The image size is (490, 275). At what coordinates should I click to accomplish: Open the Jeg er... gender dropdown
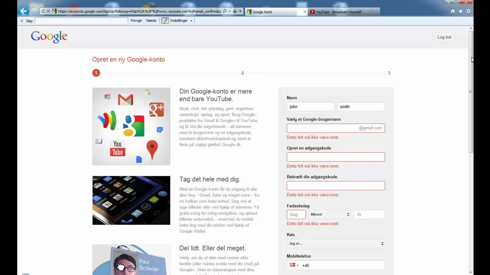tap(336, 243)
